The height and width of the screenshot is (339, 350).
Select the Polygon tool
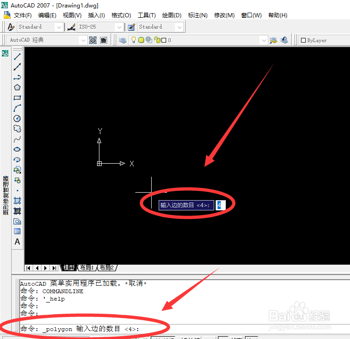point(17,87)
